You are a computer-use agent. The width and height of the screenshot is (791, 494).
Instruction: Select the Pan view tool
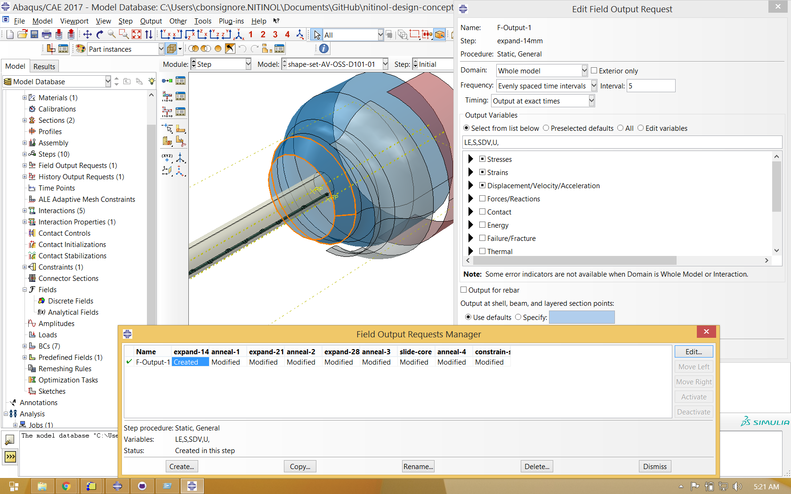click(88, 34)
